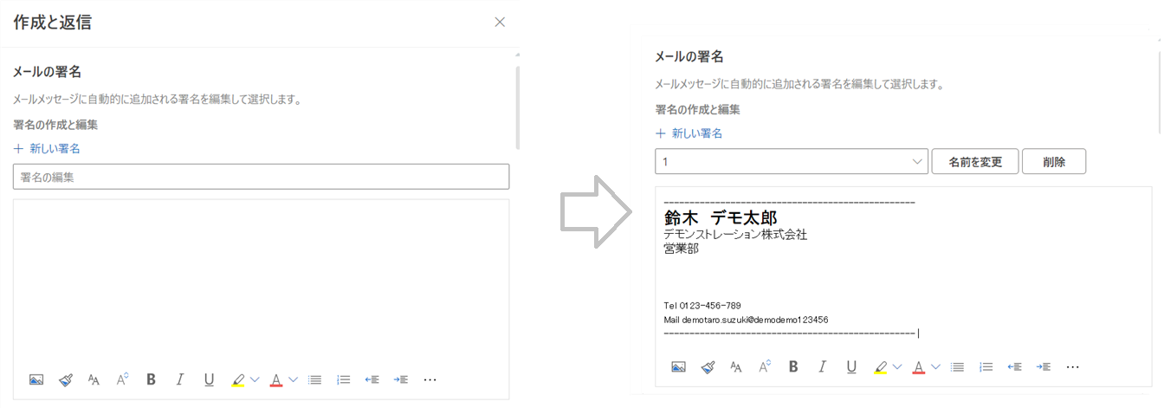Decrease indent in right signature toolbar
The width and height of the screenshot is (1164, 408).
click(1014, 366)
